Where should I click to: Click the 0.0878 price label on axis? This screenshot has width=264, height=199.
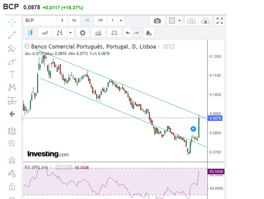tap(215, 118)
